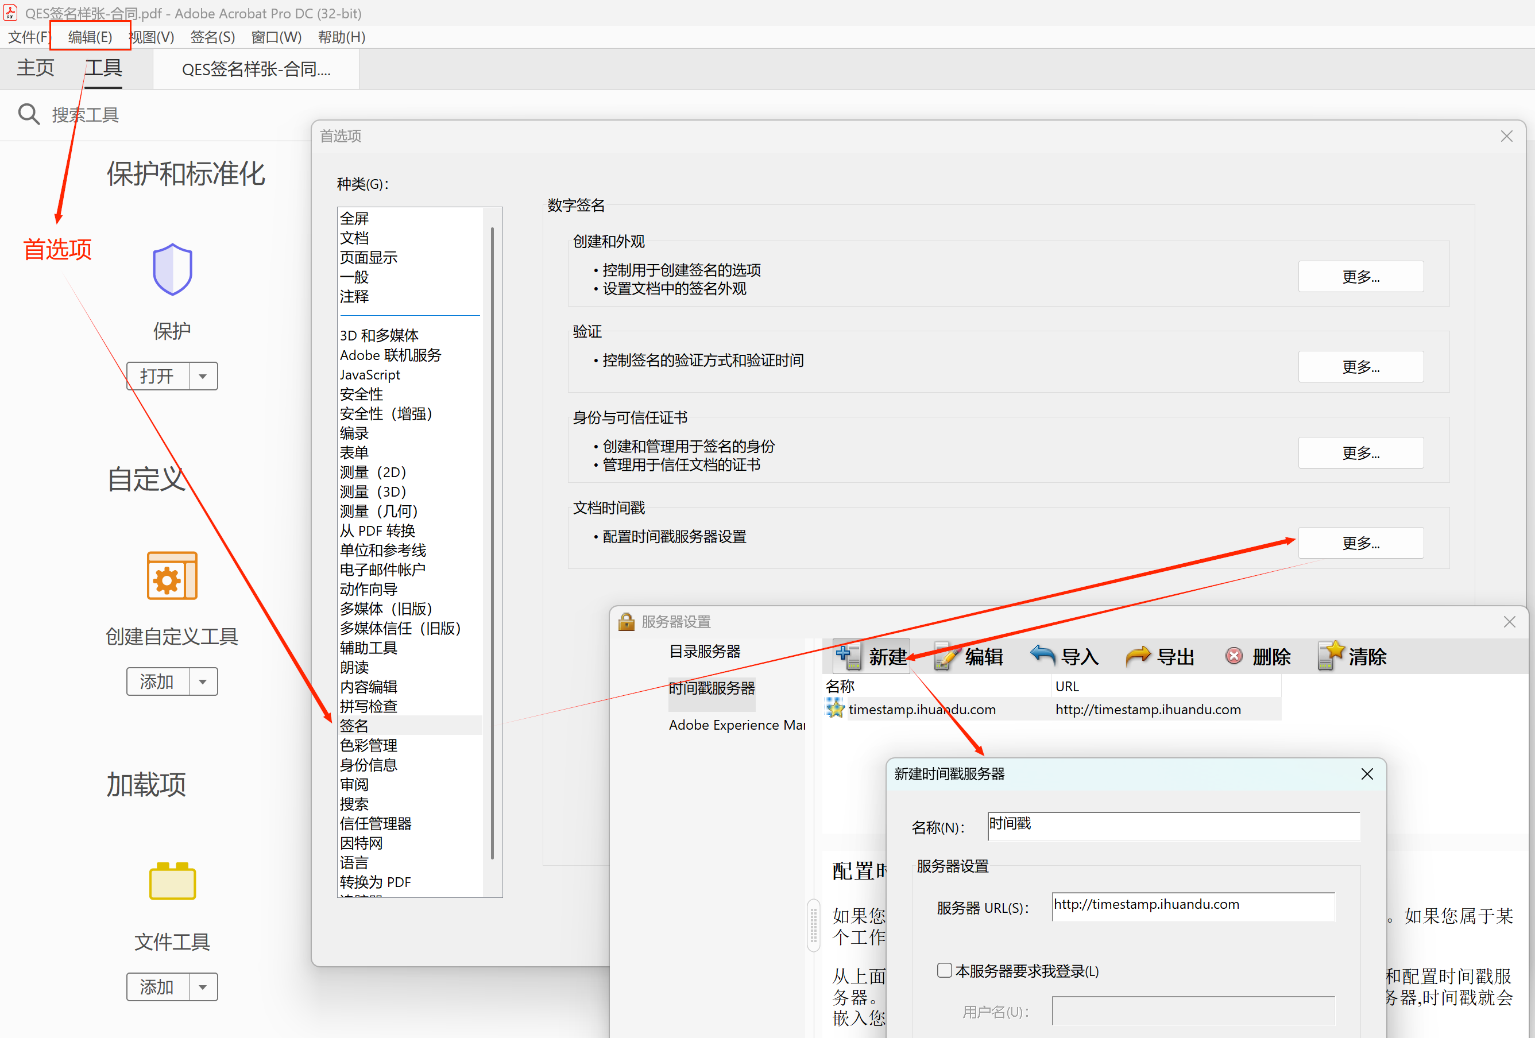This screenshot has height=1038, width=1535.
Task: Click 更多... for 文档时间戳 settings
Action: (1360, 542)
